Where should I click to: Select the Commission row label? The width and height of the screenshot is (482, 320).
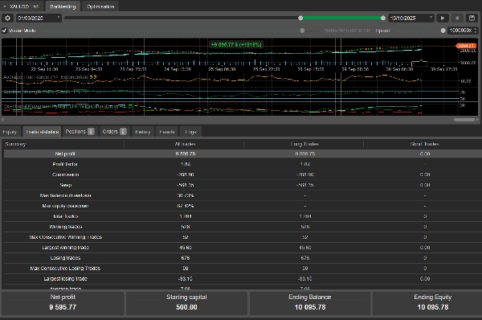point(66,174)
